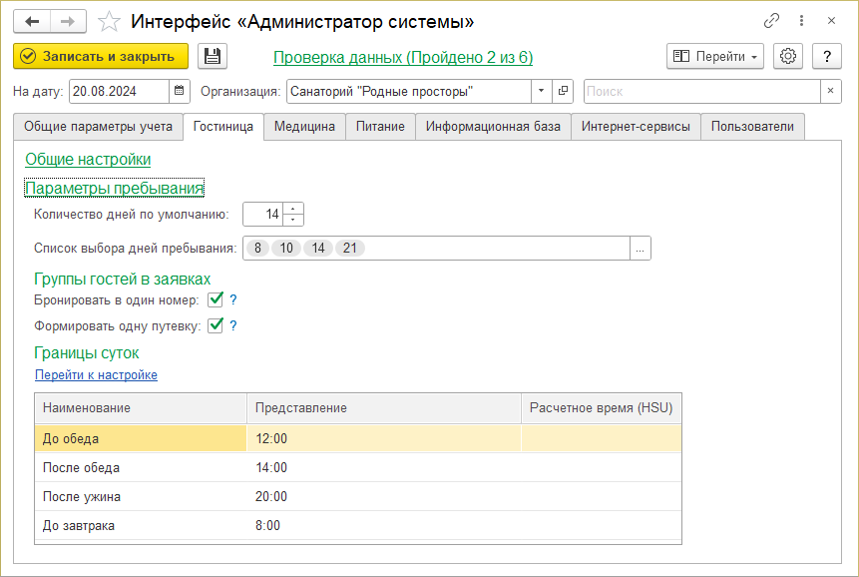This screenshot has height=577, width=859.
Task: Click the forward navigation arrow
Action: coord(68,21)
